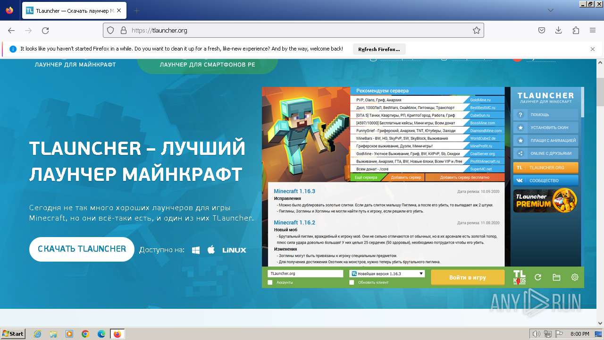Click the page vertical scrollbar thumb
Image resolution: width=604 pixels, height=340 pixels.
point(600,92)
